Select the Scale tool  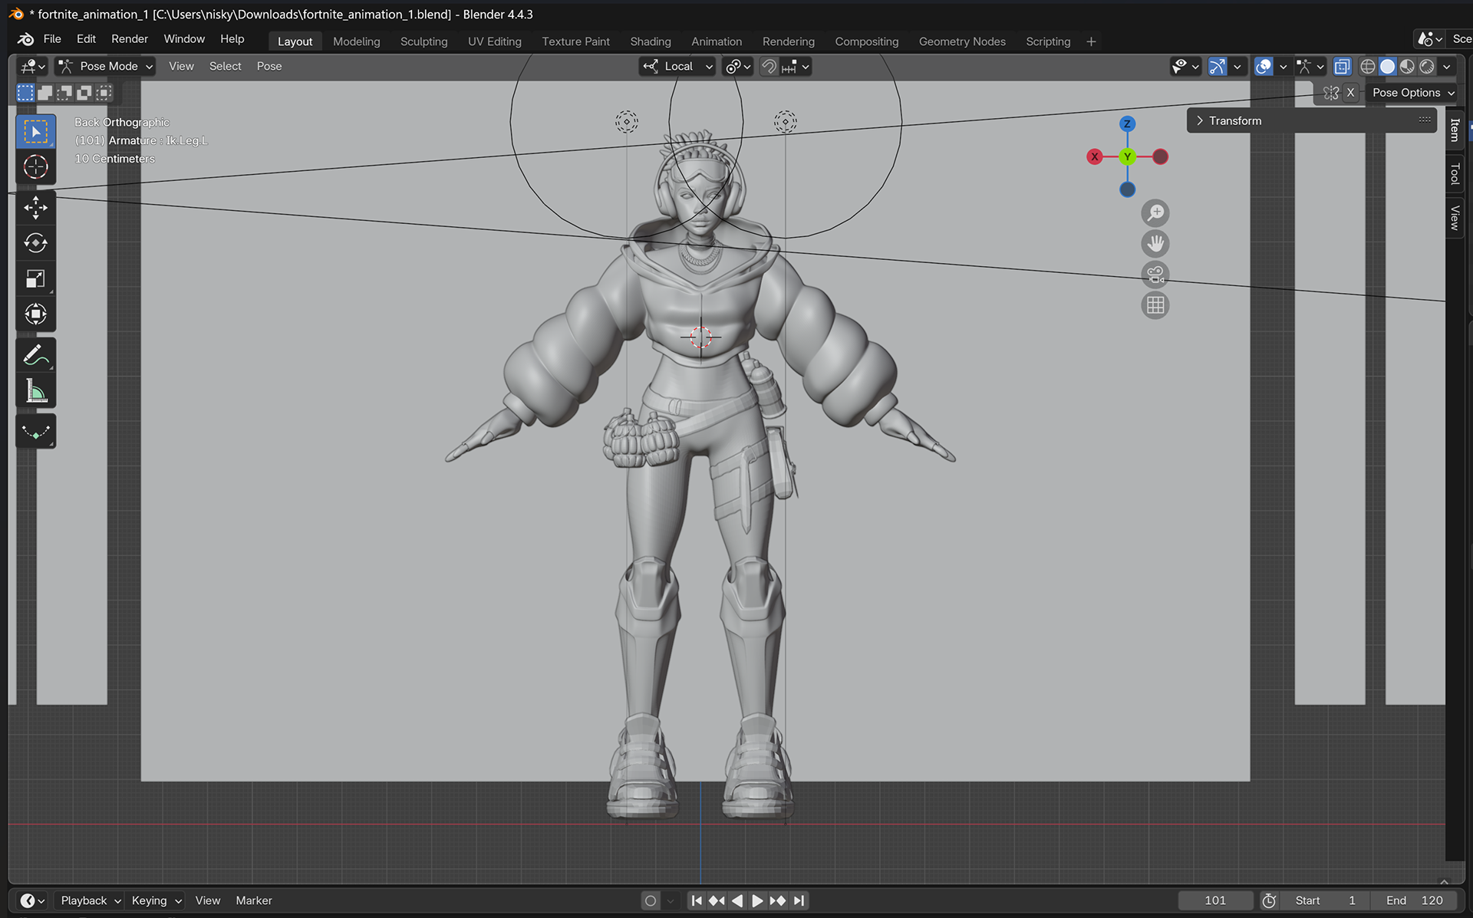pos(35,278)
